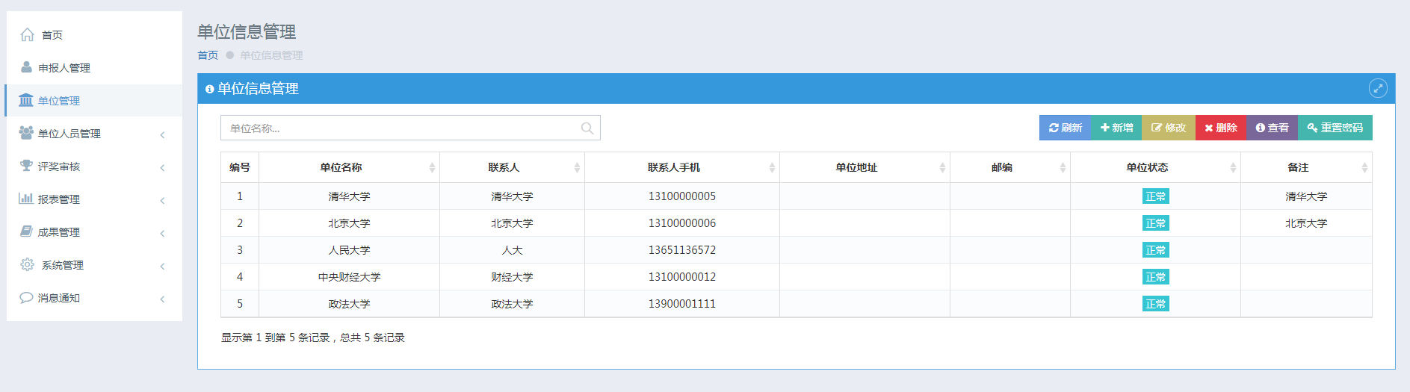Image resolution: width=1410 pixels, height=392 pixels.
Task: Click the 正常 status badge for 清华大学
Action: point(1156,196)
